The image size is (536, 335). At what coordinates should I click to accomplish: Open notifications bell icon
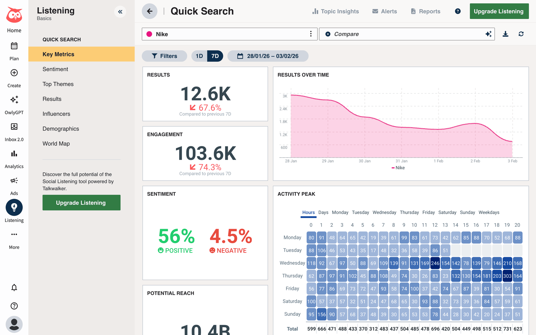tap(14, 288)
